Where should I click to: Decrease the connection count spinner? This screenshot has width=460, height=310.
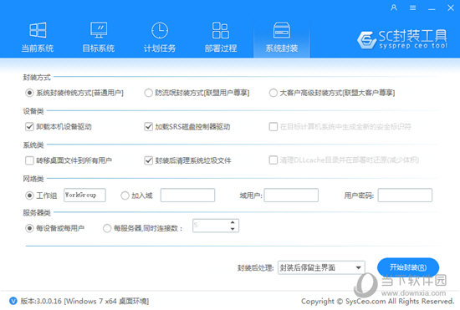coord(233,229)
